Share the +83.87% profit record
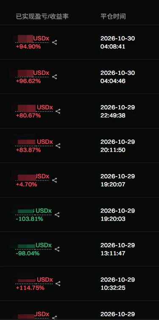Screen dimensions: 159x320 click(x=58, y=146)
